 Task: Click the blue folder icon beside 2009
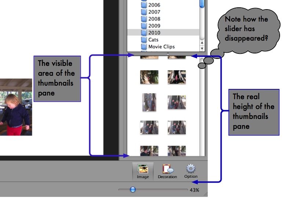144,26
